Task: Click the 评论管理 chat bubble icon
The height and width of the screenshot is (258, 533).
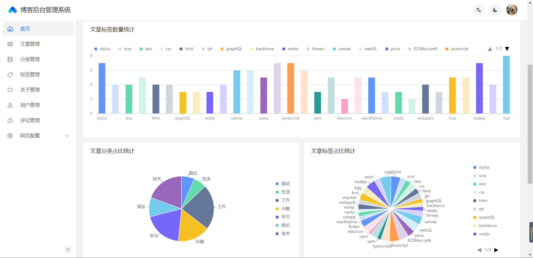Action: pyautogui.click(x=10, y=120)
